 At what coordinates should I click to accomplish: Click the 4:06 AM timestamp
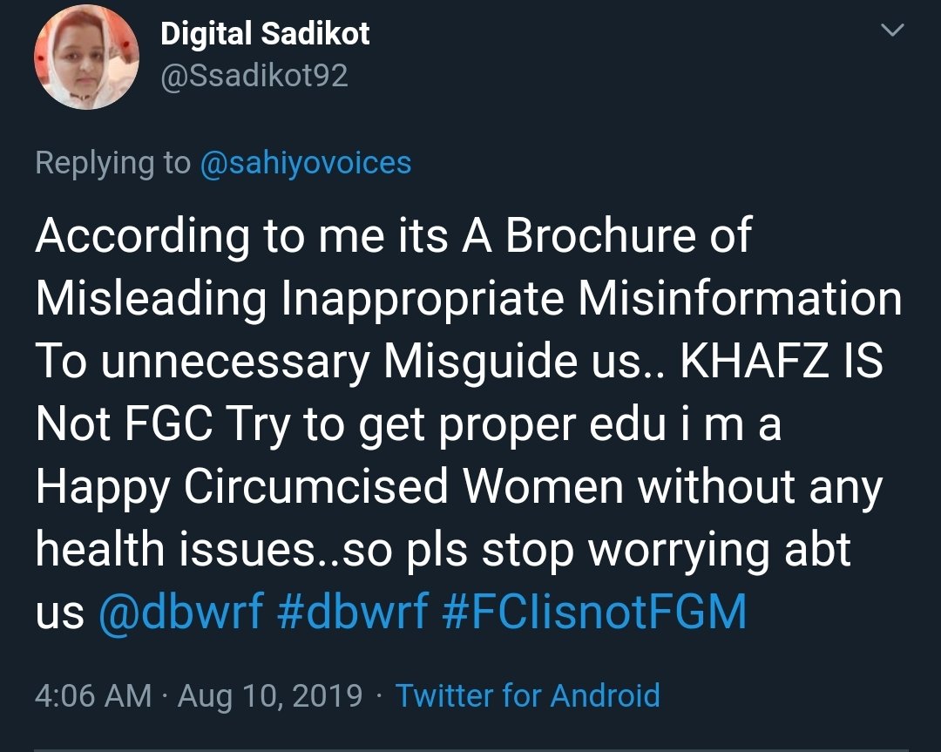click(x=92, y=695)
